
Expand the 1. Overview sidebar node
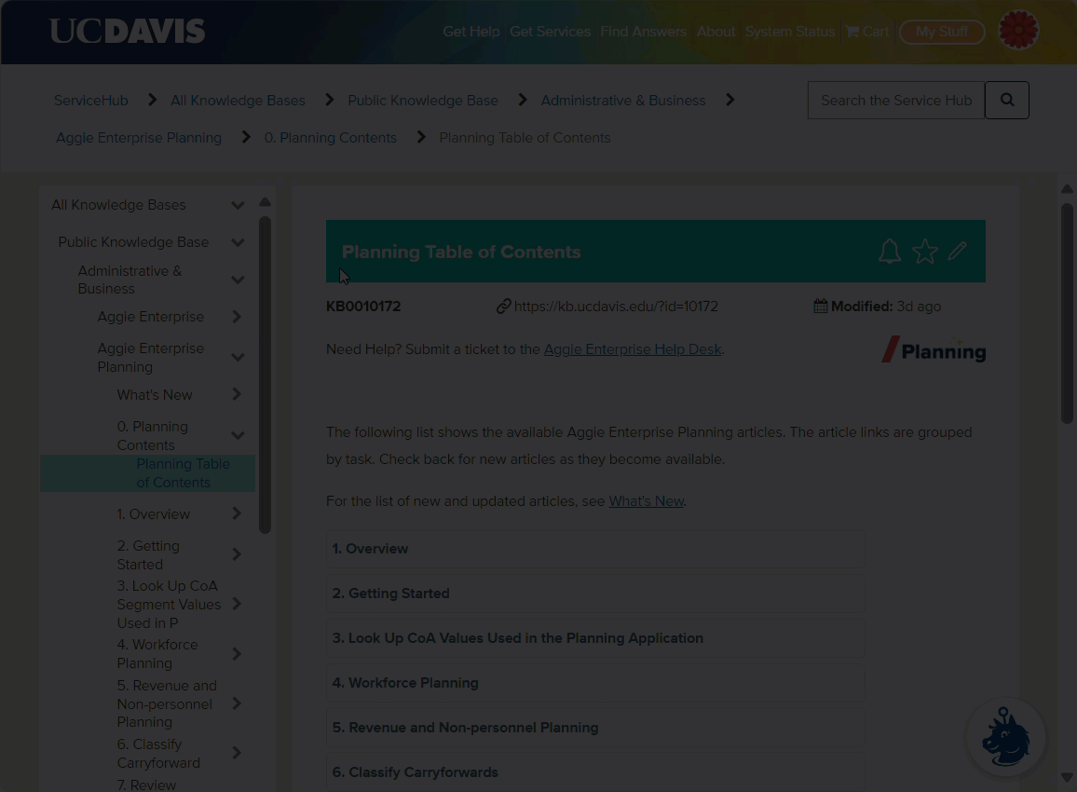237,513
